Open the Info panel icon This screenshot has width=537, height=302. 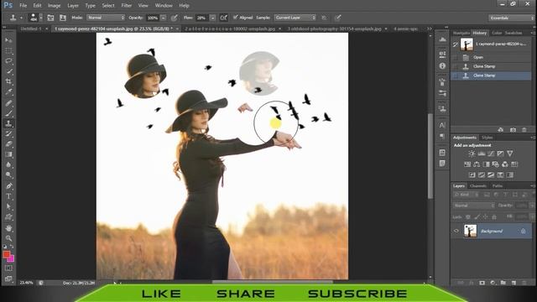tap(442, 65)
